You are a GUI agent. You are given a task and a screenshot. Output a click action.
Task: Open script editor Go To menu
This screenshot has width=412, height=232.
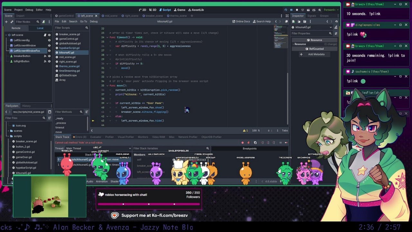(83, 21)
